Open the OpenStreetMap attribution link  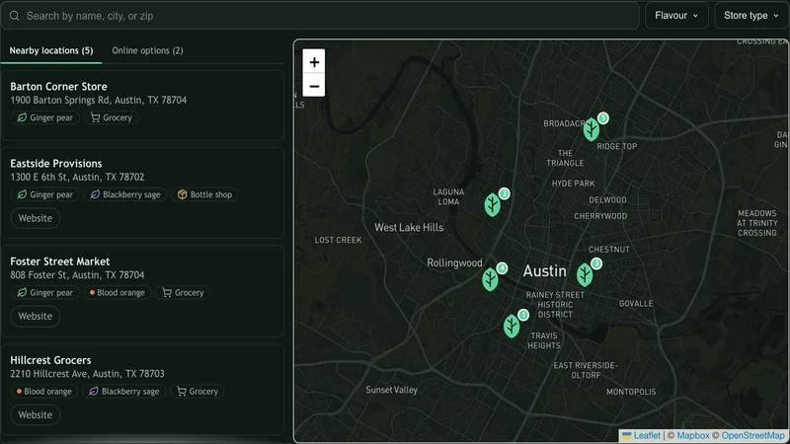(x=752, y=435)
